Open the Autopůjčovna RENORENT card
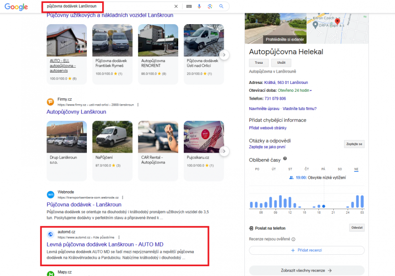Image resolution: width=395 pixels, height=276 pixels. 158,54
